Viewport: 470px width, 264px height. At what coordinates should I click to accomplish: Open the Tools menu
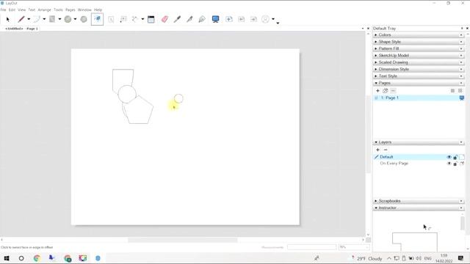click(x=58, y=10)
